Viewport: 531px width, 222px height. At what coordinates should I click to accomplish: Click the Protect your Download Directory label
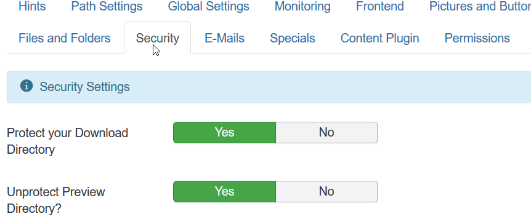pyautogui.click(x=67, y=141)
